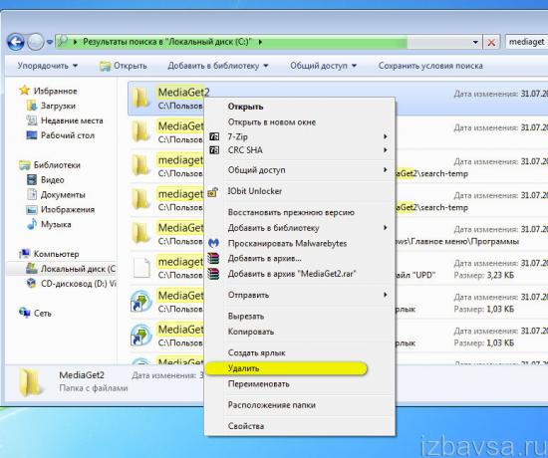Choose Переименовать in context menu
Image resolution: width=548 pixels, height=458 pixels.
259,384
